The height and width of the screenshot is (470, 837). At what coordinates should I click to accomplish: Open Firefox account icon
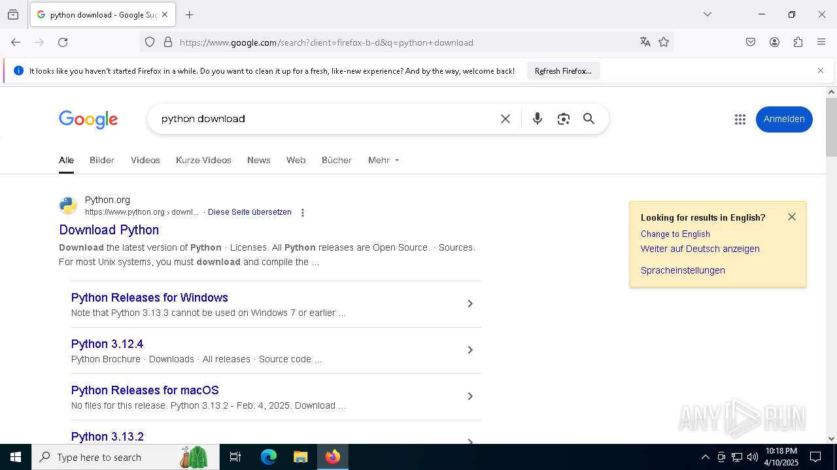tap(774, 42)
